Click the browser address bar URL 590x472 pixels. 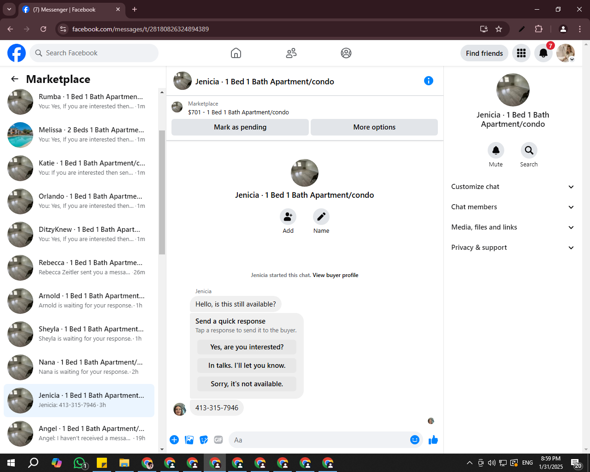(141, 29)
